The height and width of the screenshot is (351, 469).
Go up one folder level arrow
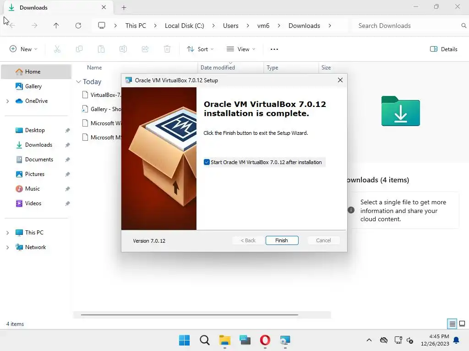click(x=56, y=26)
